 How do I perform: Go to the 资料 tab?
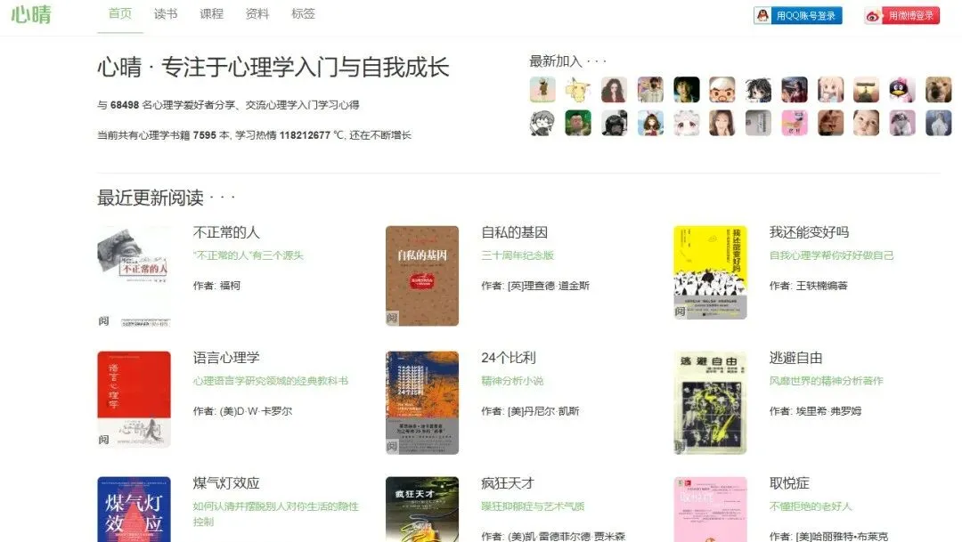257,13
